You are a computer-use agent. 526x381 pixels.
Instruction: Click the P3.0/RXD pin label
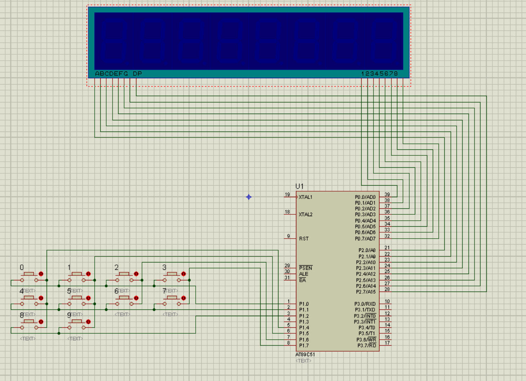(x=365, y=304)
